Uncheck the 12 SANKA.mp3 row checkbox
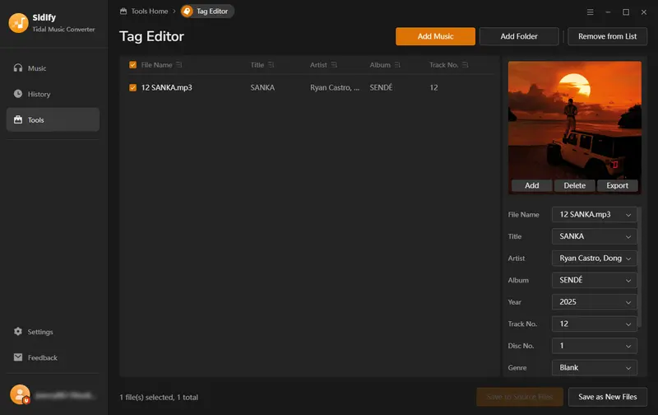This screenshot has height=415, width=658. click(x=132, y=87)
